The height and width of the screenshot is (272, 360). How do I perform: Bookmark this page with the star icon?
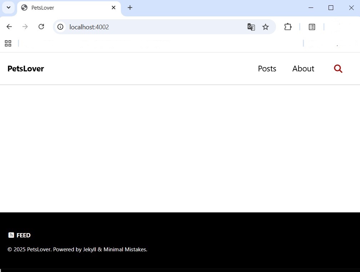(x=265, y=27)
